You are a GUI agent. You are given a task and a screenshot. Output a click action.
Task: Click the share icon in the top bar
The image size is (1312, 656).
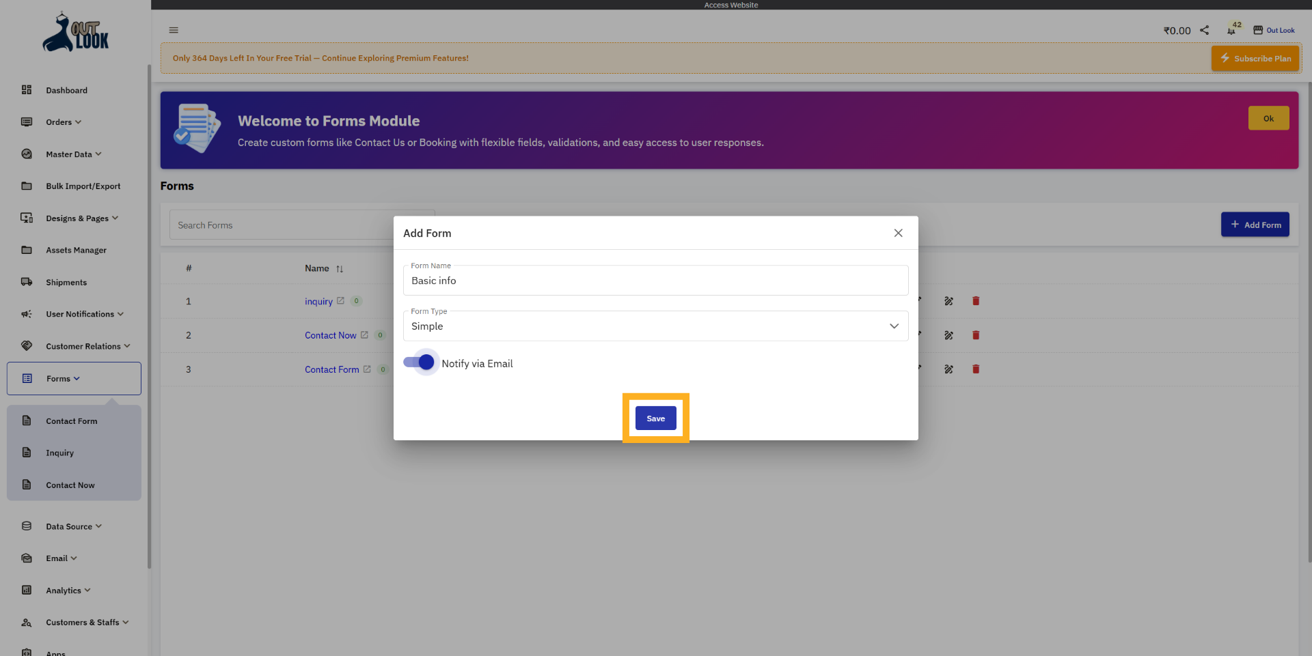coord(1205,30)
